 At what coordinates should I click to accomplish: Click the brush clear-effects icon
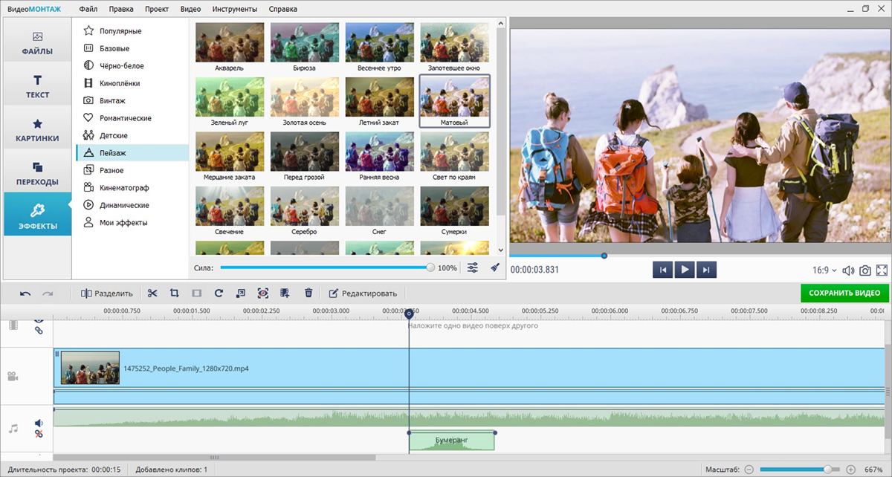pos(495,267)
